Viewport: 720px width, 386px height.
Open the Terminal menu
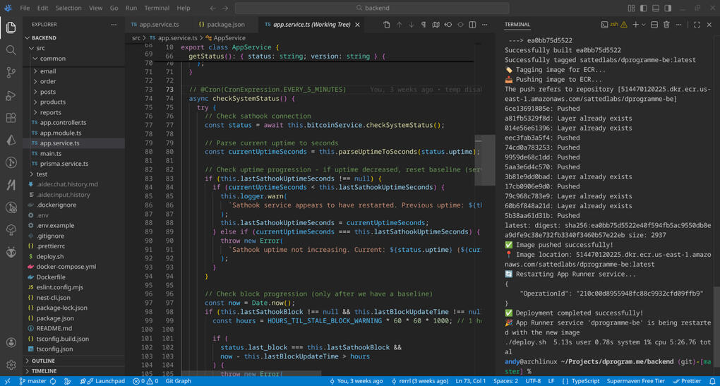click(x=157, y=8)
